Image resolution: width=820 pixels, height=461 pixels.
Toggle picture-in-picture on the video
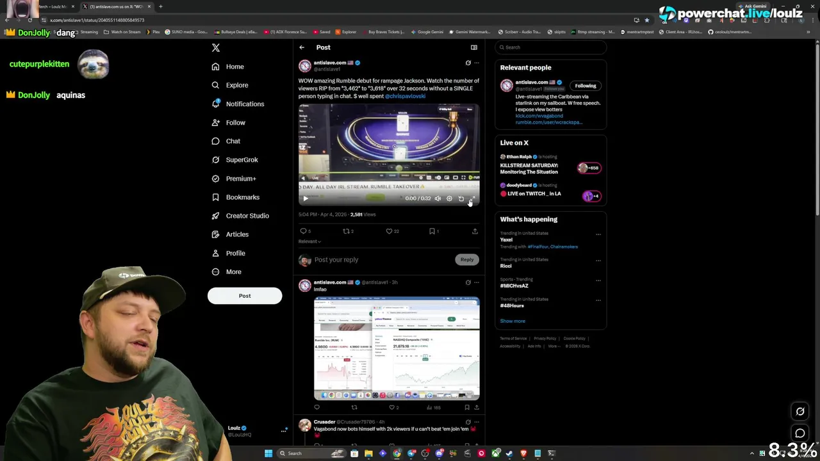461,198
